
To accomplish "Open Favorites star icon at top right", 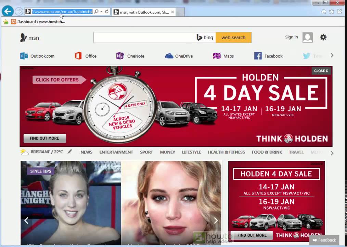I will point(332,12).
